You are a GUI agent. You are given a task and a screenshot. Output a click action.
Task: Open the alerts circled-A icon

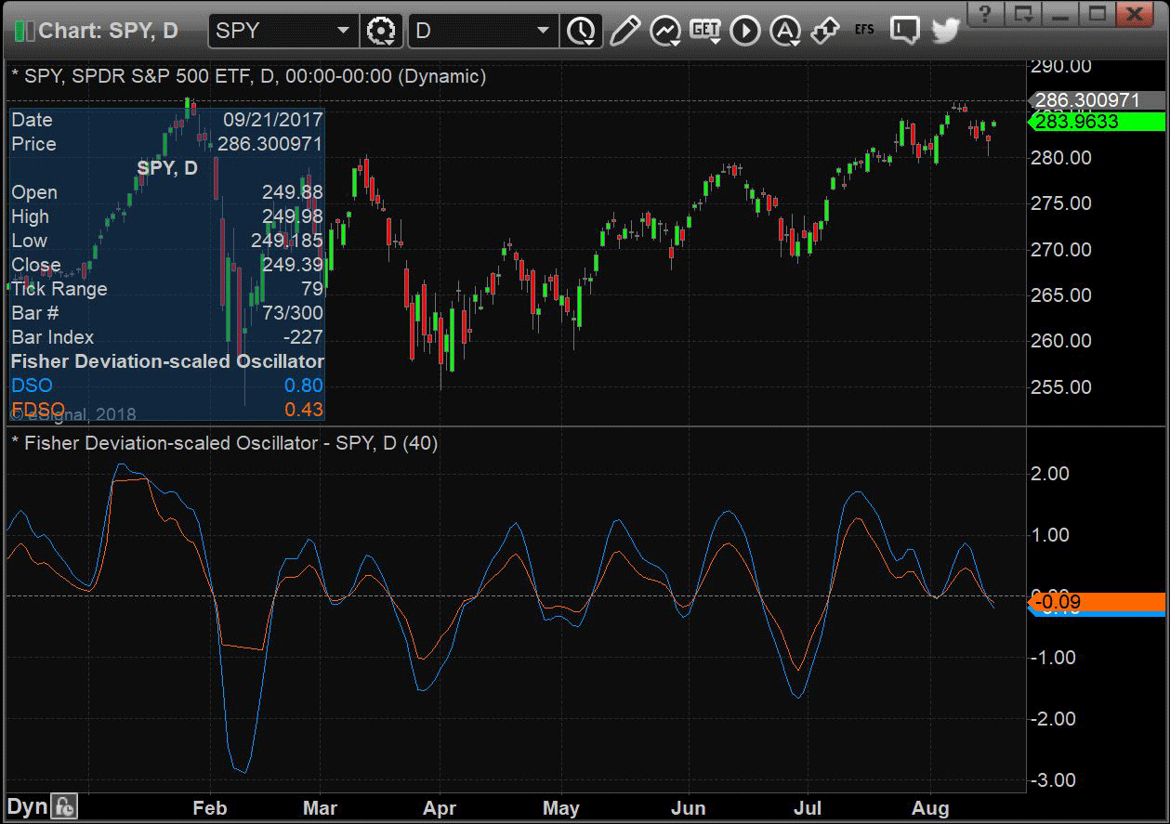point(786,31)
